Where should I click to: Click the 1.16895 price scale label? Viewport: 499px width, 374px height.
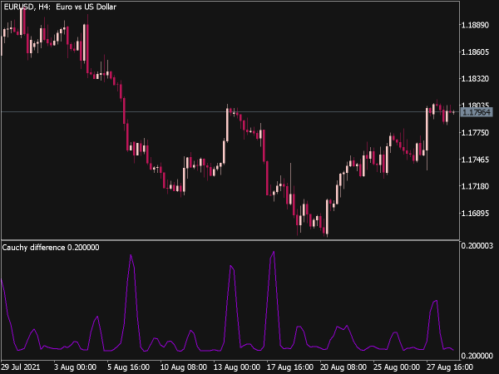coord(475,214)
